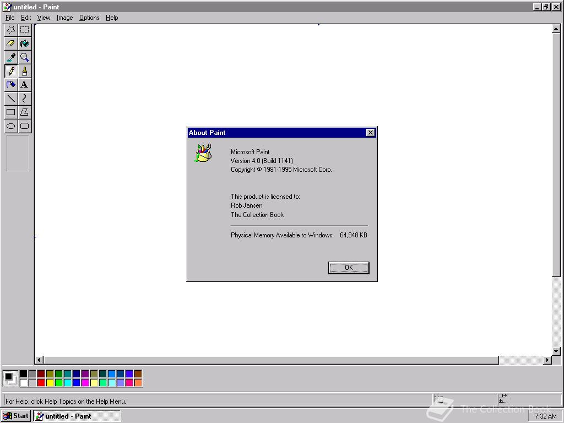The image size is (564, 423).
Task: Click the 'Rob Jansen' licensee name
Action: [246, 205]
